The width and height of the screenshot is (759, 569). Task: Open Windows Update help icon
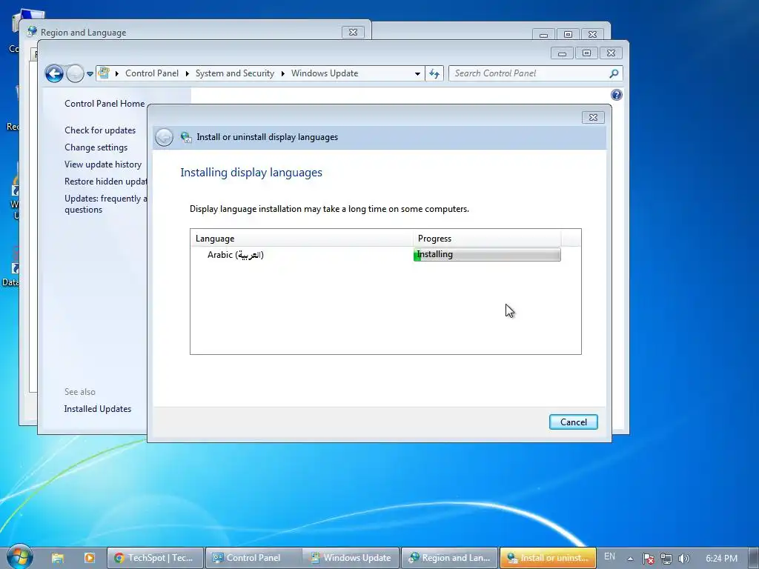coord(616,95)
